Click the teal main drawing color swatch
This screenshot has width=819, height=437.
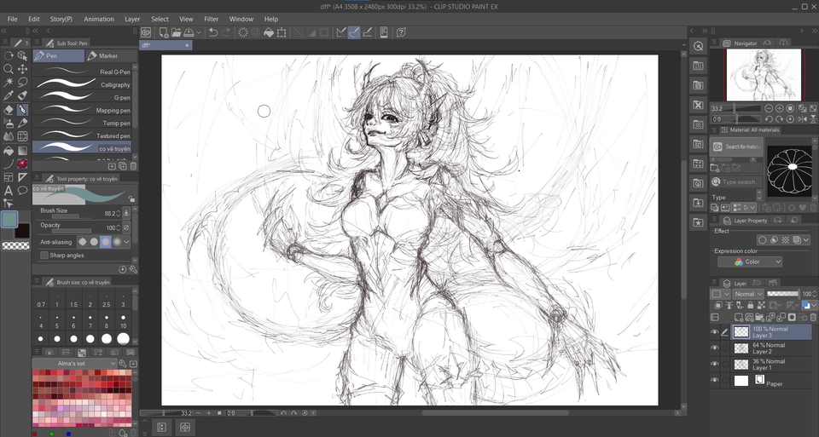pyautogui.click(x=9, y=219)
